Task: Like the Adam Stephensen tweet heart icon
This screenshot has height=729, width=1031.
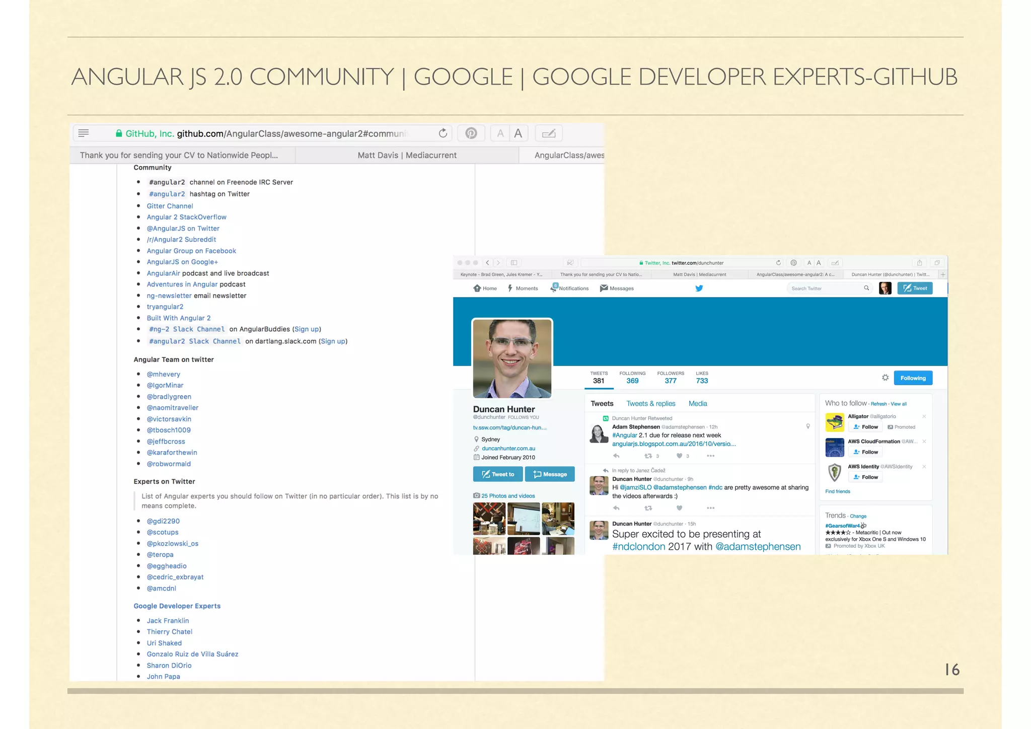Action: (679, 456)
